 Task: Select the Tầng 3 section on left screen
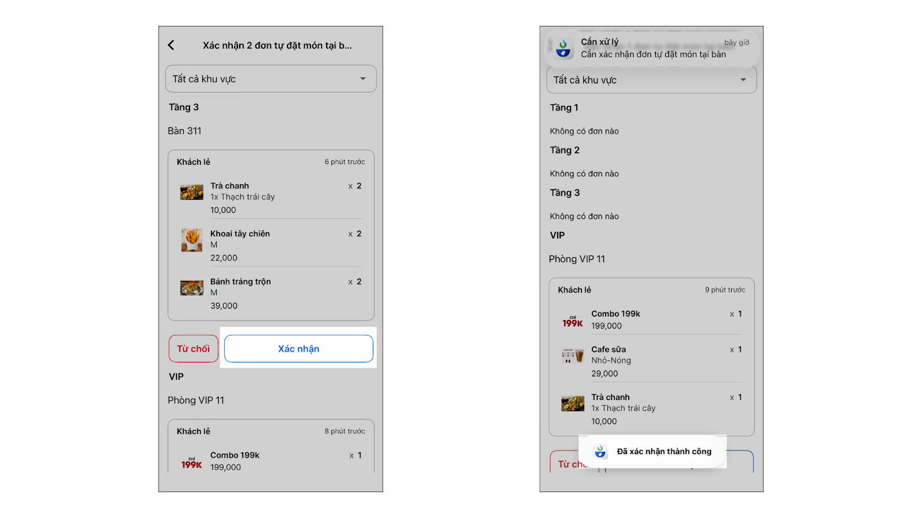coord(184,107)
